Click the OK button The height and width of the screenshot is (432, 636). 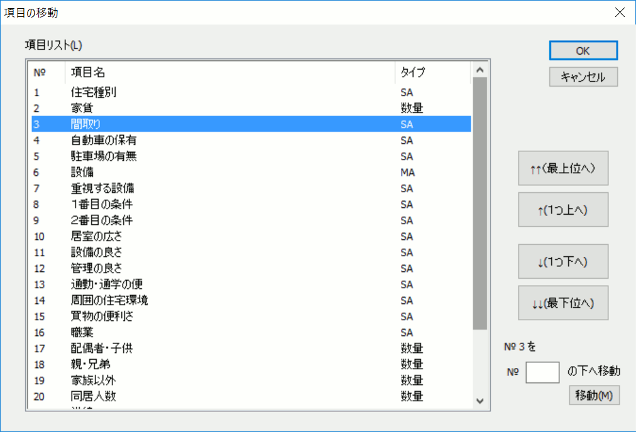point(583,51)
